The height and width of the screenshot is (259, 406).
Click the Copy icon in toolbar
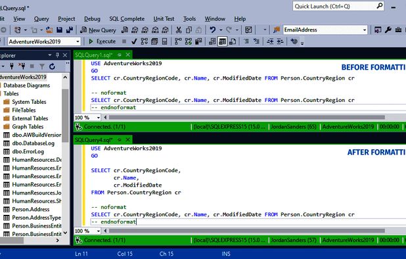coord(189,30)
